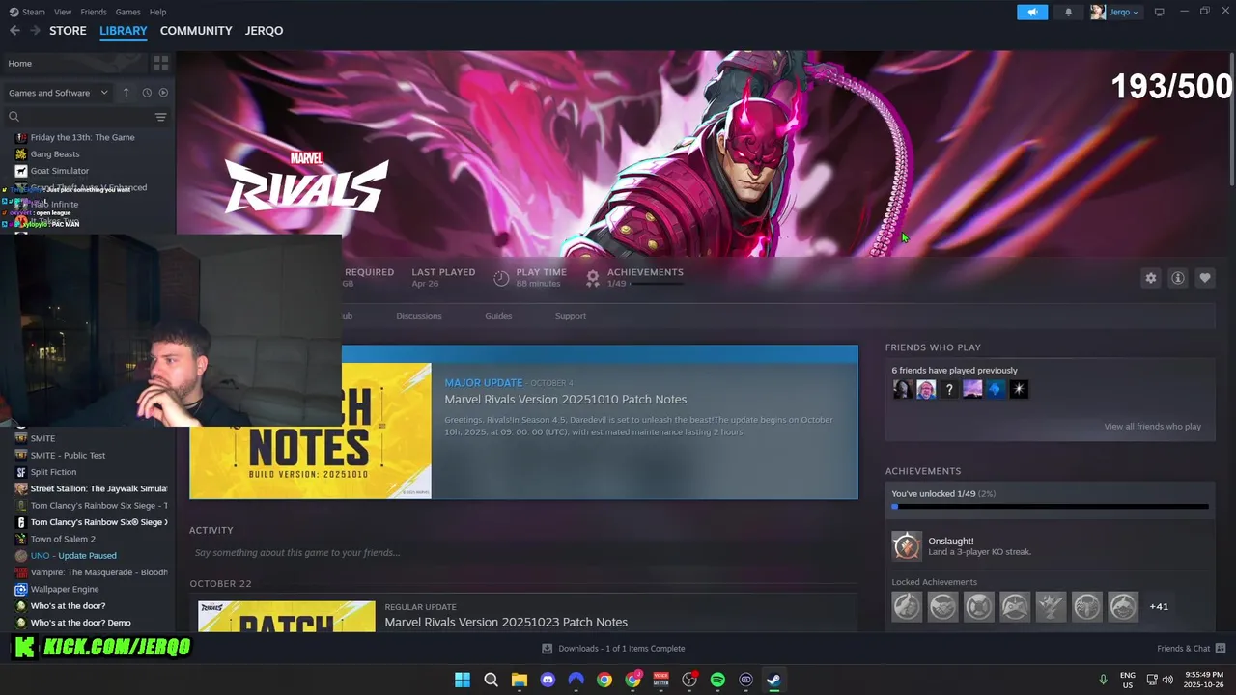Open Spotify from the taskbar
Viewport: 1236px width, 695px height.
click(717, 680)
